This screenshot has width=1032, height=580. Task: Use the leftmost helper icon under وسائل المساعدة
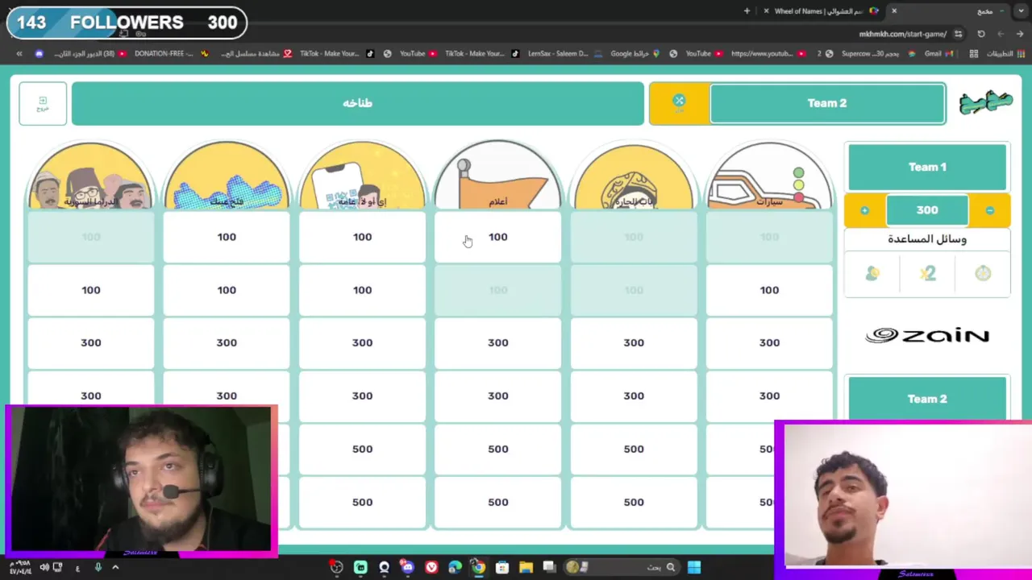tap(872, 274)
